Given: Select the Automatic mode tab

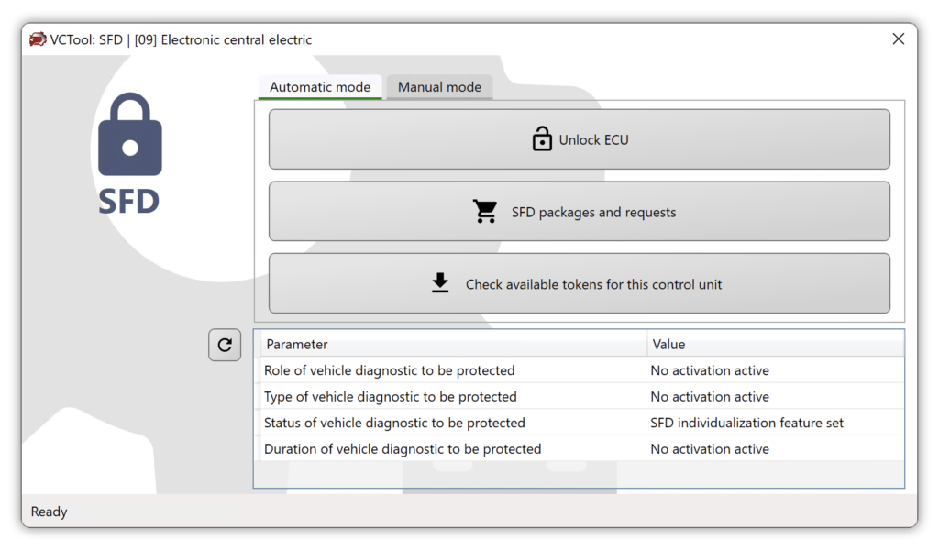Looking at the screenshot, I should click(320, 87).
